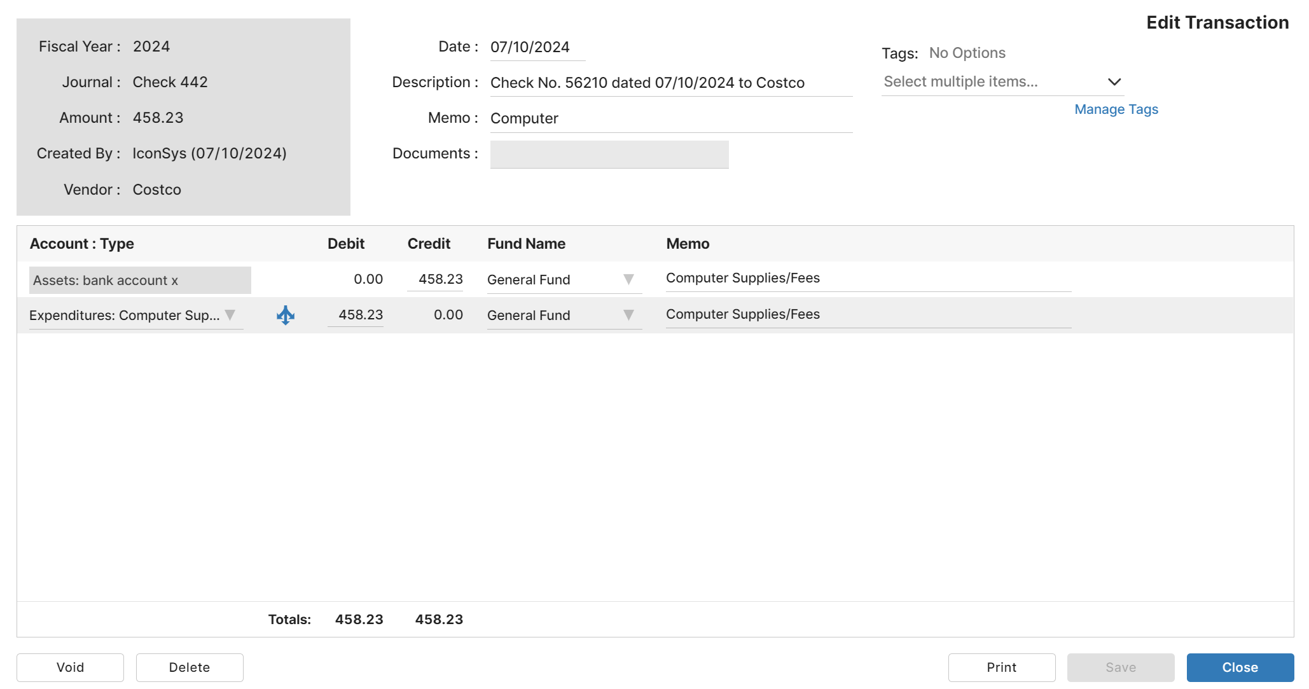The height and width of the screenshot is (689, 1309).
Task: Click Credit 0.00 on Expenditures row
Action: pos(448,315)
